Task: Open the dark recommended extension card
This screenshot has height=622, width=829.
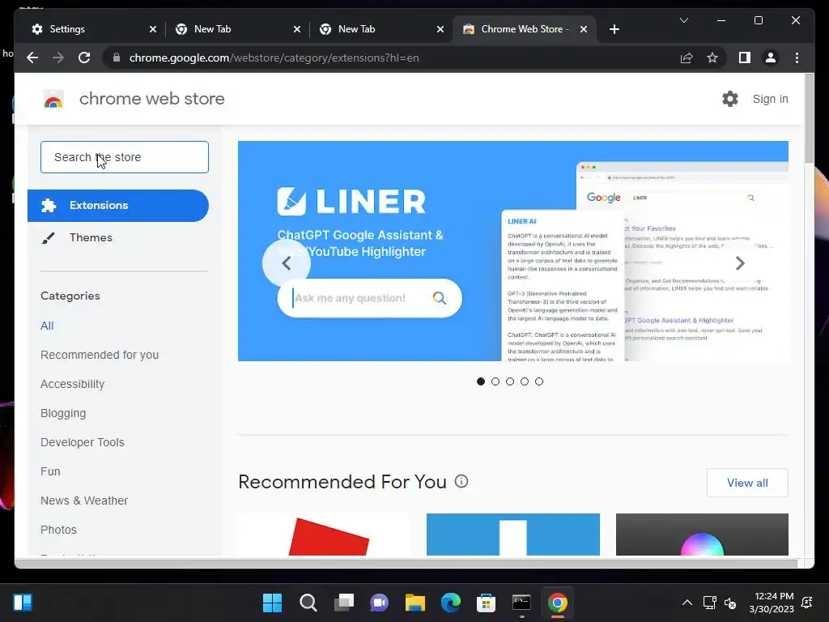Action: pyautogui.click(x=702, y=535)
